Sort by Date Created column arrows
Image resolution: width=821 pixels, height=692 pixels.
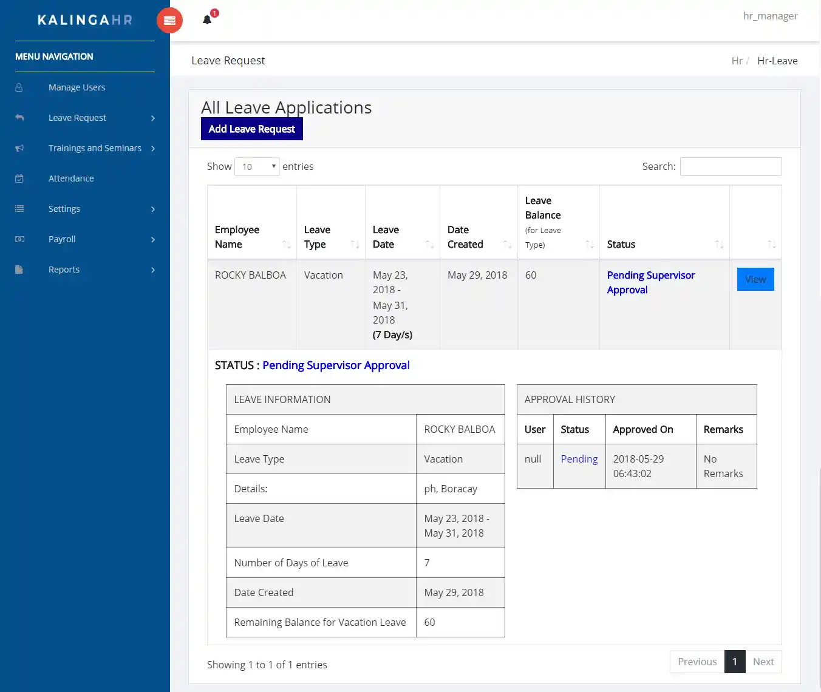pos(508,244)
